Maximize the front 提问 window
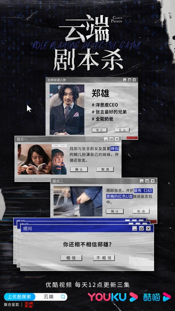 [x=141, y=228]
